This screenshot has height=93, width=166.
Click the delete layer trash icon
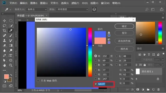[158, 89]
